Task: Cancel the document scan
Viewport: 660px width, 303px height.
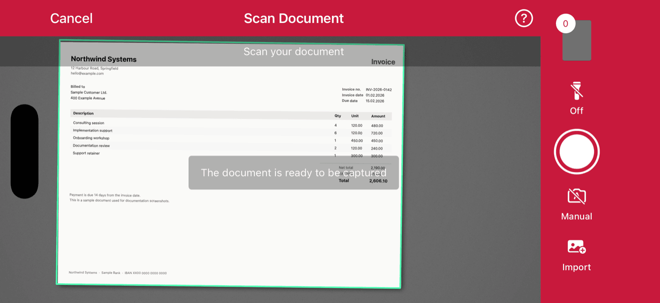Action: tap(71, 18)
